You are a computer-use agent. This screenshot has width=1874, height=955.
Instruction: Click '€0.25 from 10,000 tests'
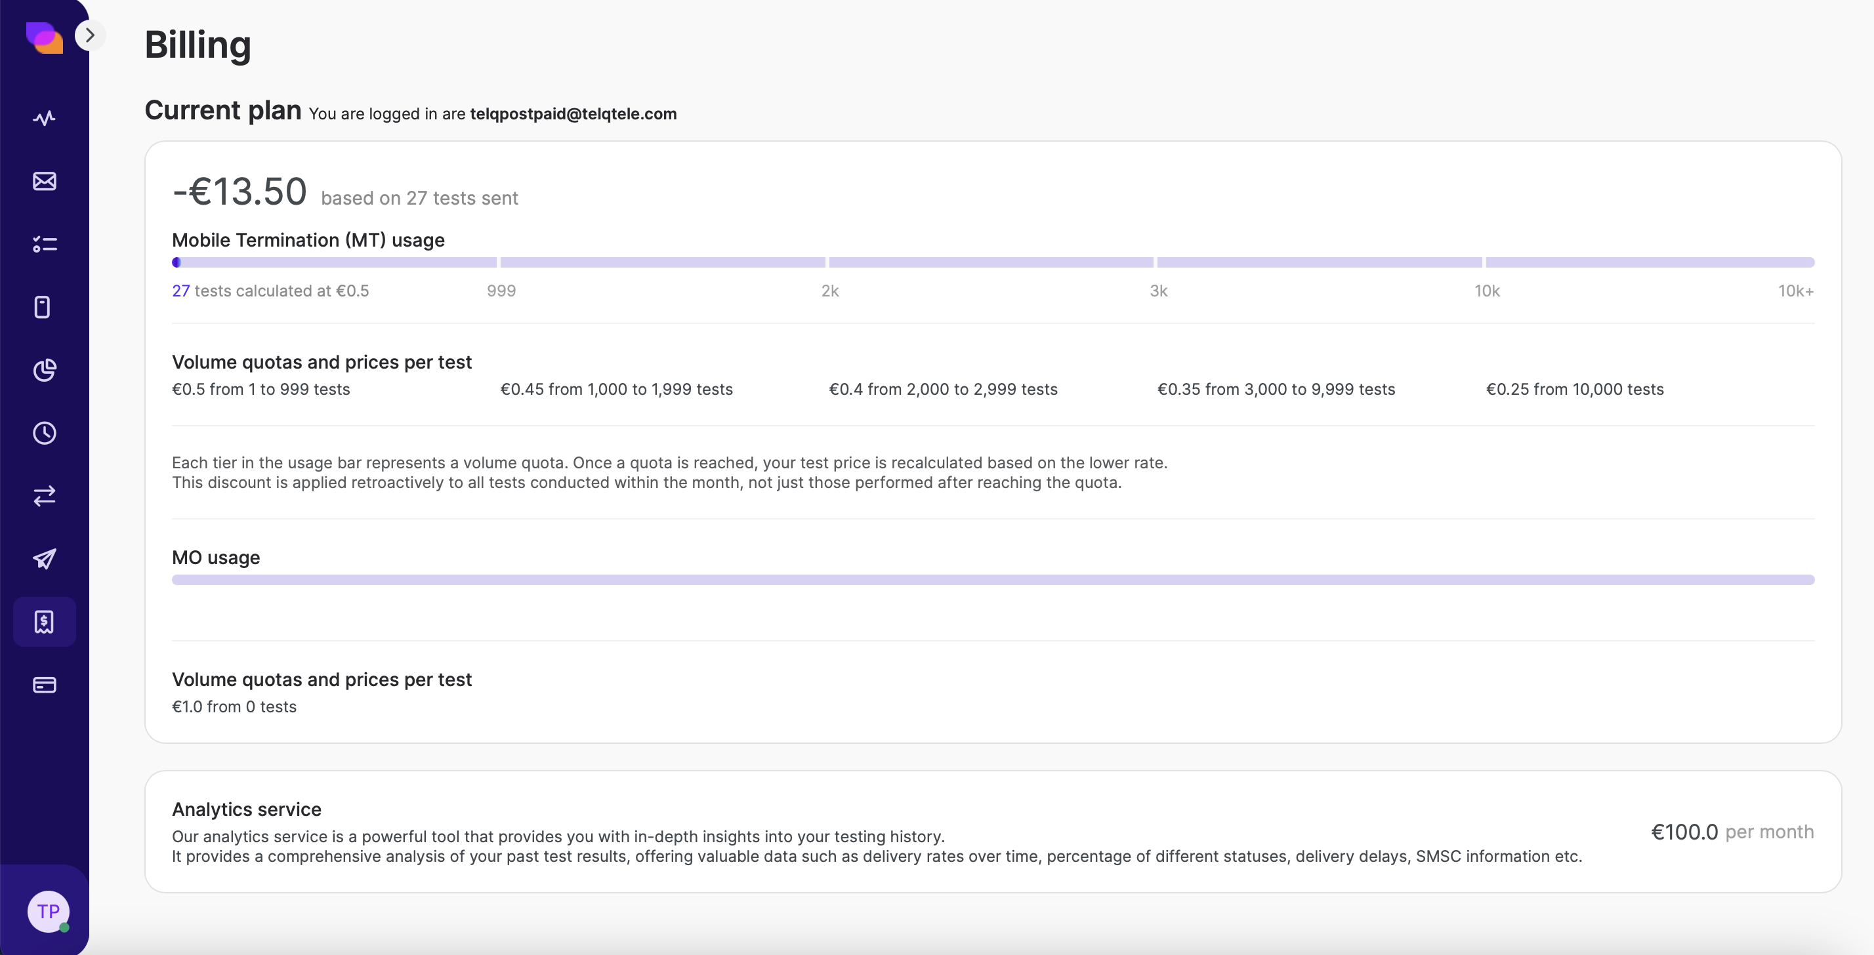[x=1575, y=389]
